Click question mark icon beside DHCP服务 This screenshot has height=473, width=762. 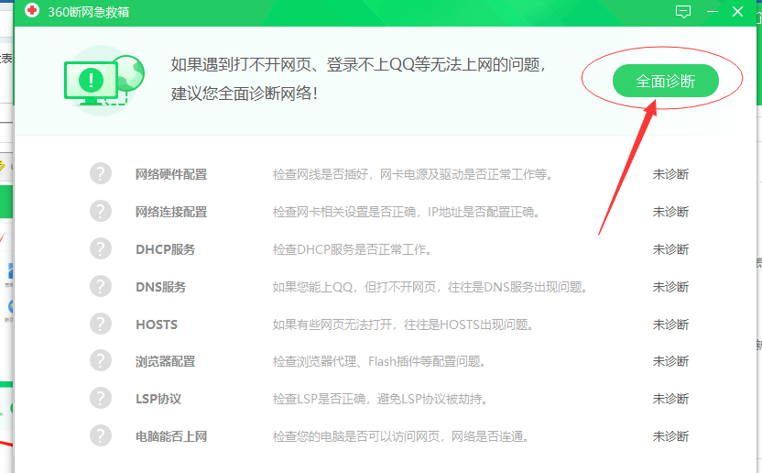click(101, 248)
